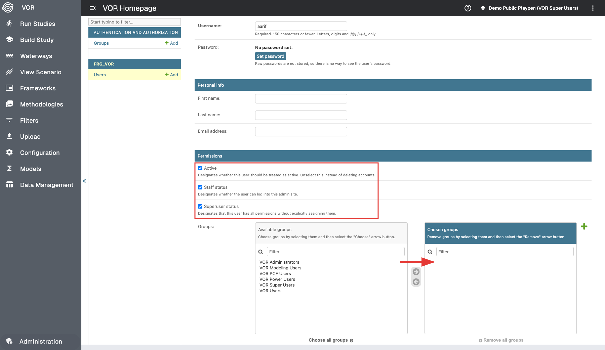The image size is (605, 350).
Task: Disable the Superuser status checkbox
Action: (200, 207)
